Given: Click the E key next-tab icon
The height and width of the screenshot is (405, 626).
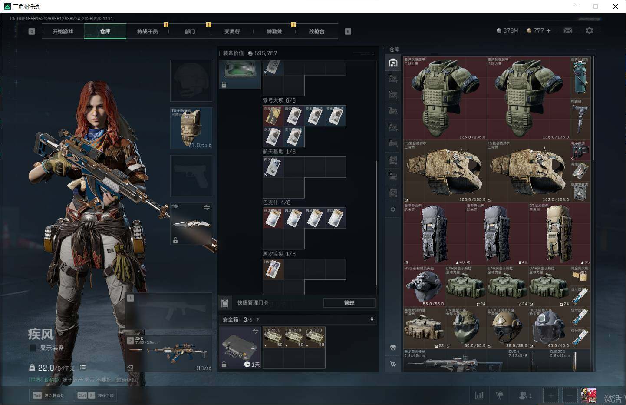Looking at the screenshot, I should click(x=348, y=31).
